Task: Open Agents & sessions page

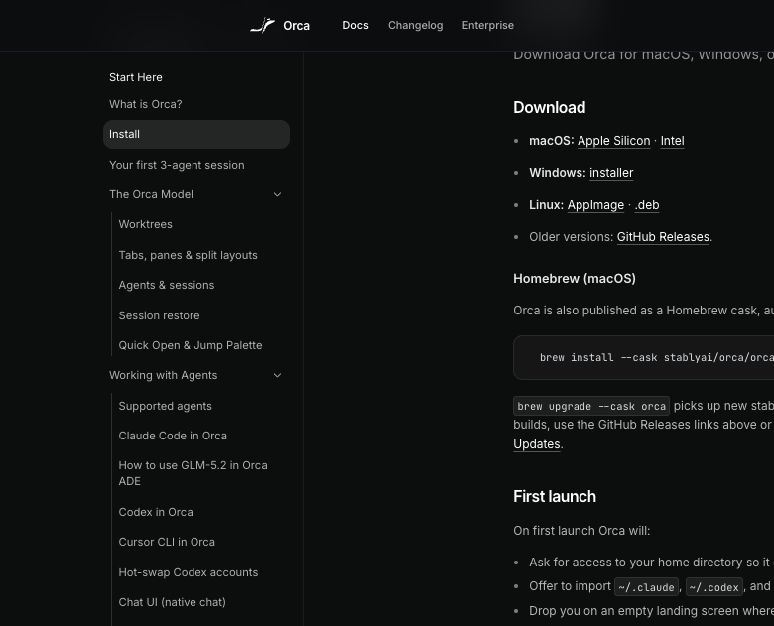Action: tap(167, 285)
